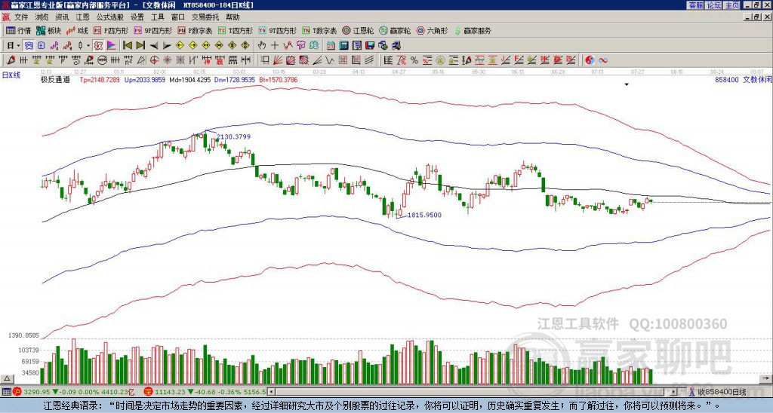Click the floppy disk save icon

(370, 45)
